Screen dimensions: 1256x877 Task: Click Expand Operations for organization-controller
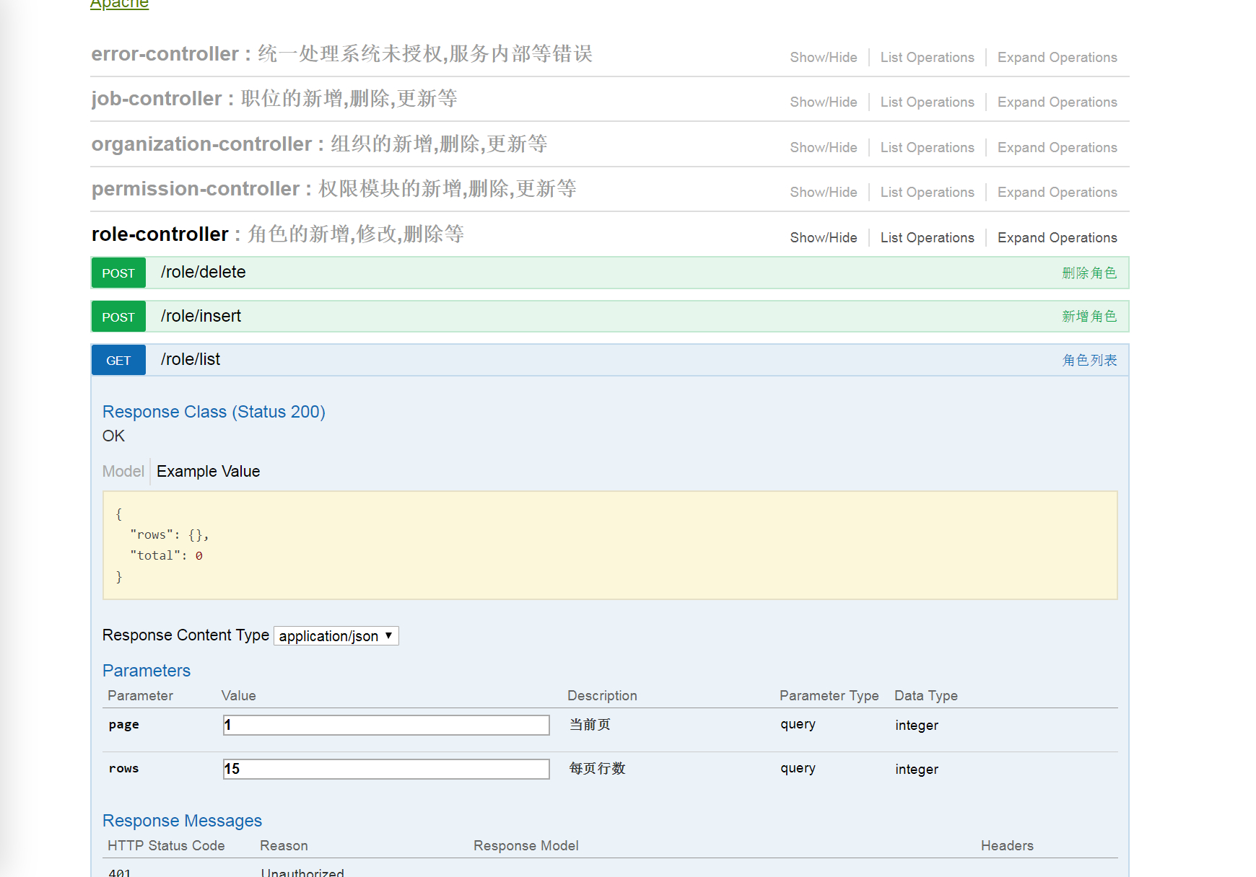click(1057, 148)
